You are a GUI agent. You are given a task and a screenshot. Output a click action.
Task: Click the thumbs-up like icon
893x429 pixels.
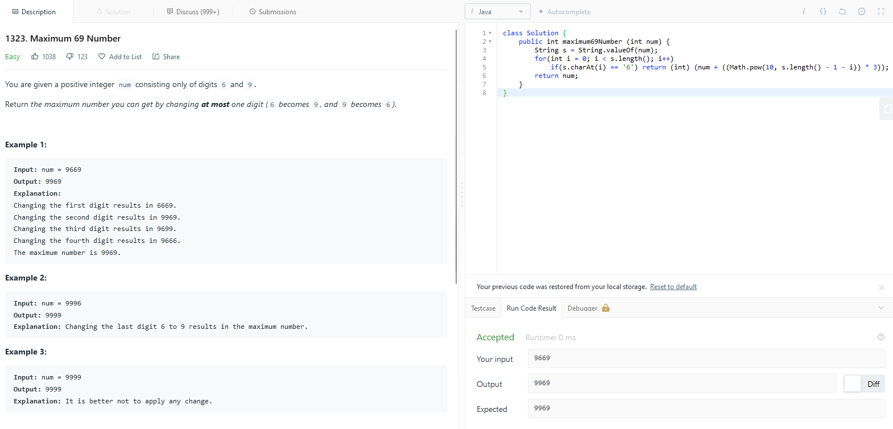tap(35, 56)
